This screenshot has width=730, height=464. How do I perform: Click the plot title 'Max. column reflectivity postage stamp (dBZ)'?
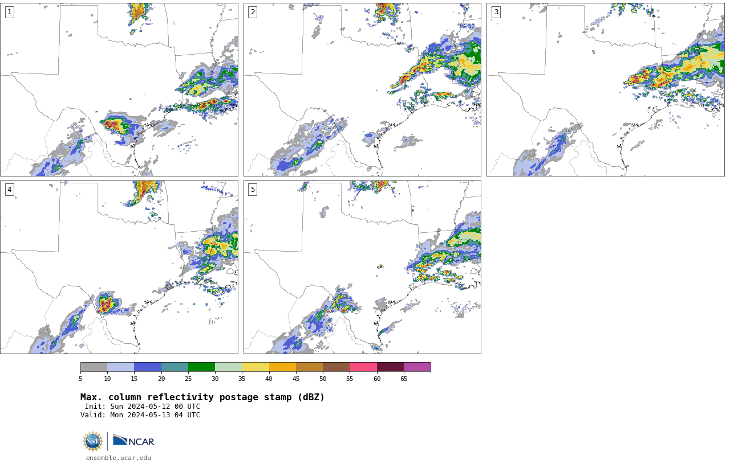[202, 397]
